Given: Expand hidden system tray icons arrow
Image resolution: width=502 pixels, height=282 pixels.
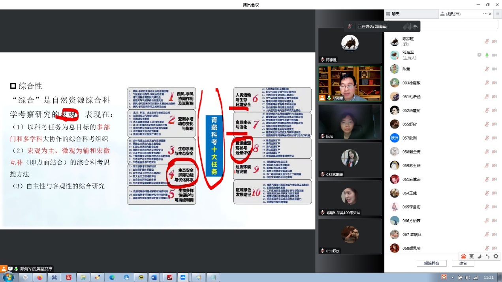Looking at the screenshot, I should 452,277.
